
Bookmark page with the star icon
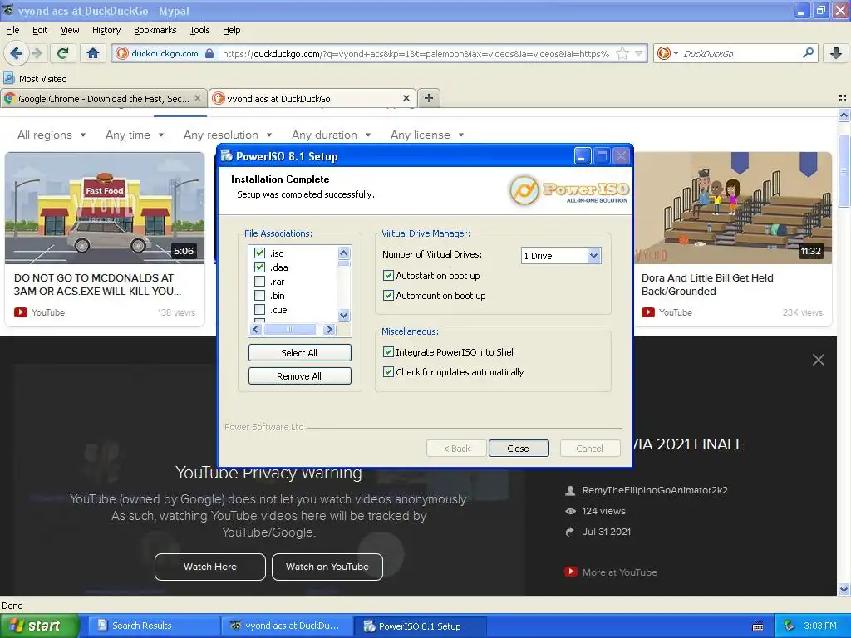tap(622, 53)
